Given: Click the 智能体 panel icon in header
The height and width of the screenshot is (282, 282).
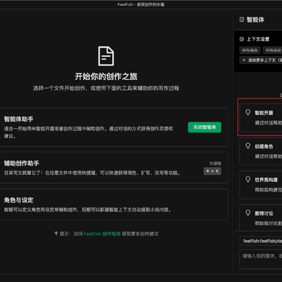Looking at the screenshot, I should 242,20.
